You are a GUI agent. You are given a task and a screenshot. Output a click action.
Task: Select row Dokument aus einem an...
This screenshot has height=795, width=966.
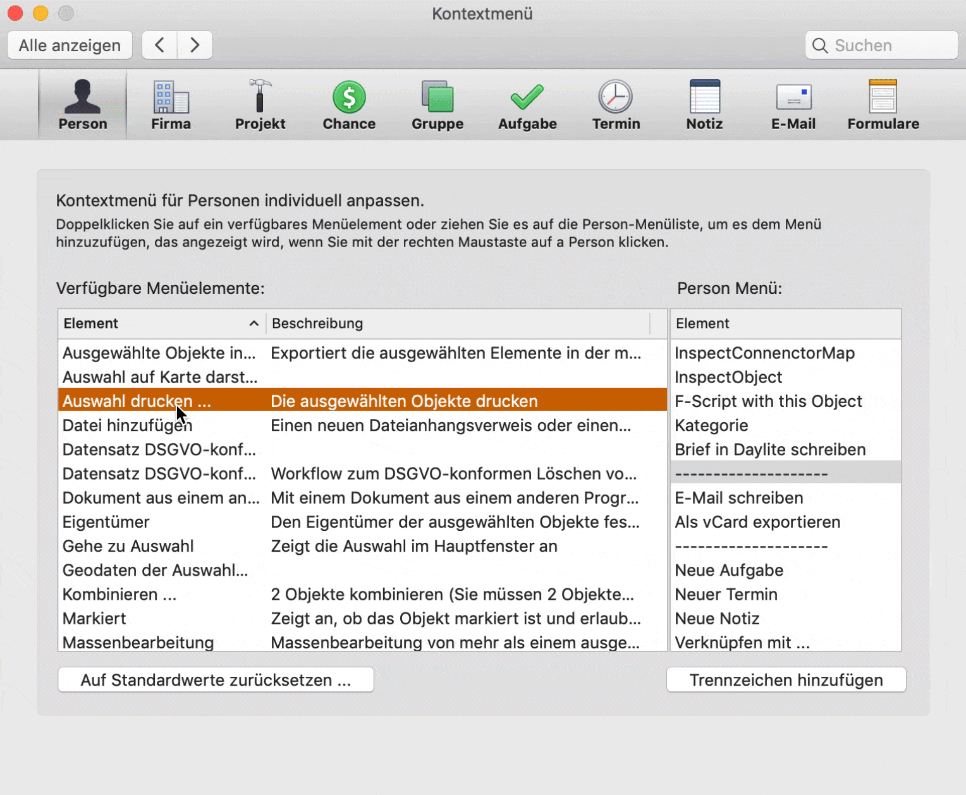click(363, 498)
